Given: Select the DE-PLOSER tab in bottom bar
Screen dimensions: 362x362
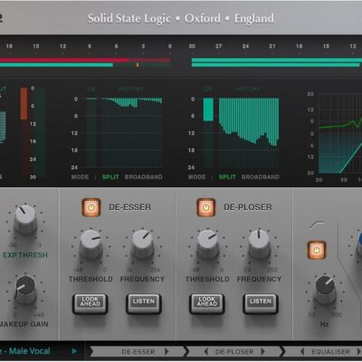Looking at the screenshot, I should point(234,351).
